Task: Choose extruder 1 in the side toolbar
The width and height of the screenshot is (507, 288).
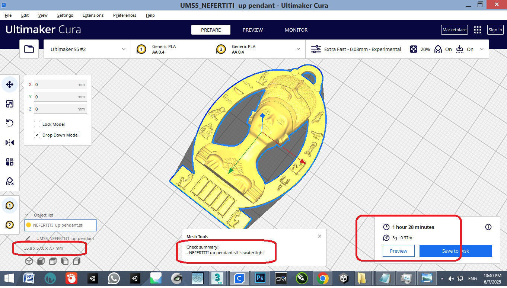Action: [x=10, y=205]
